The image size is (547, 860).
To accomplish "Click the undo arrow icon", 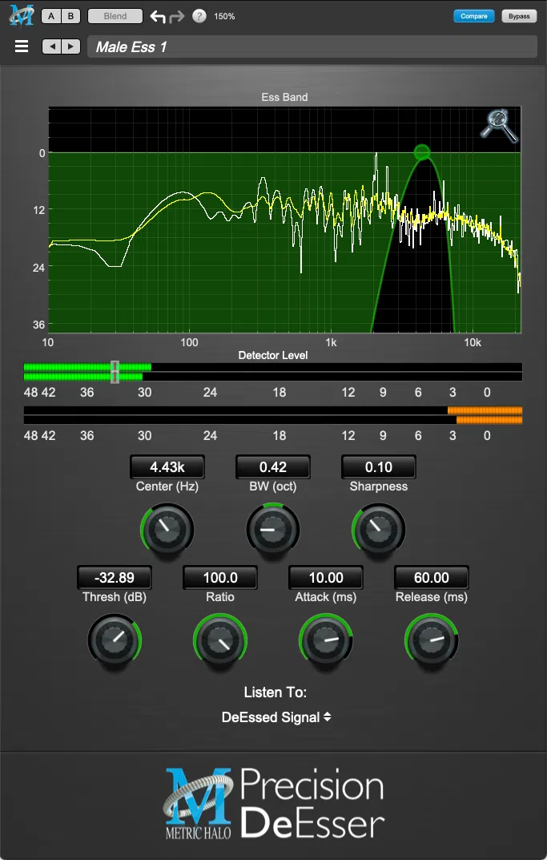I will tap(158, 16).
